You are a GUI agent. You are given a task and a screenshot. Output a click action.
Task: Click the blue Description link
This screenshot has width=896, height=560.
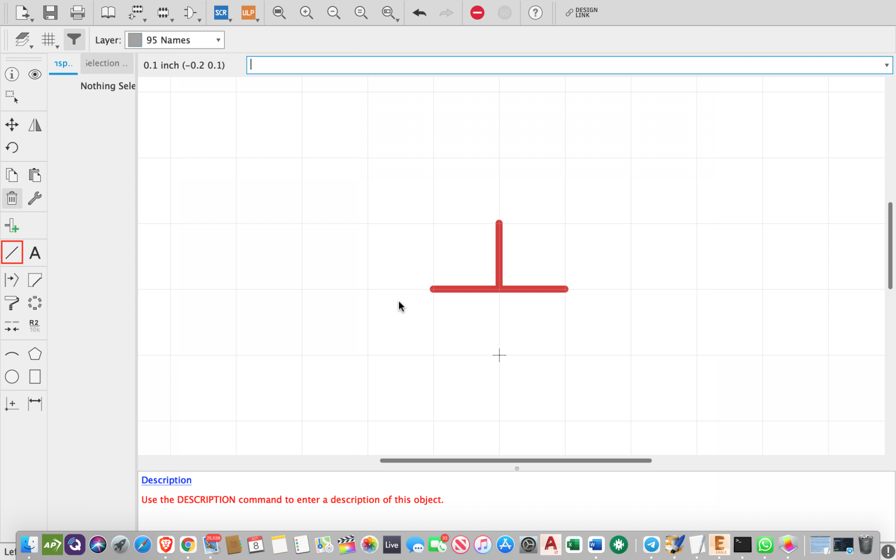click(x=166, y=480)
